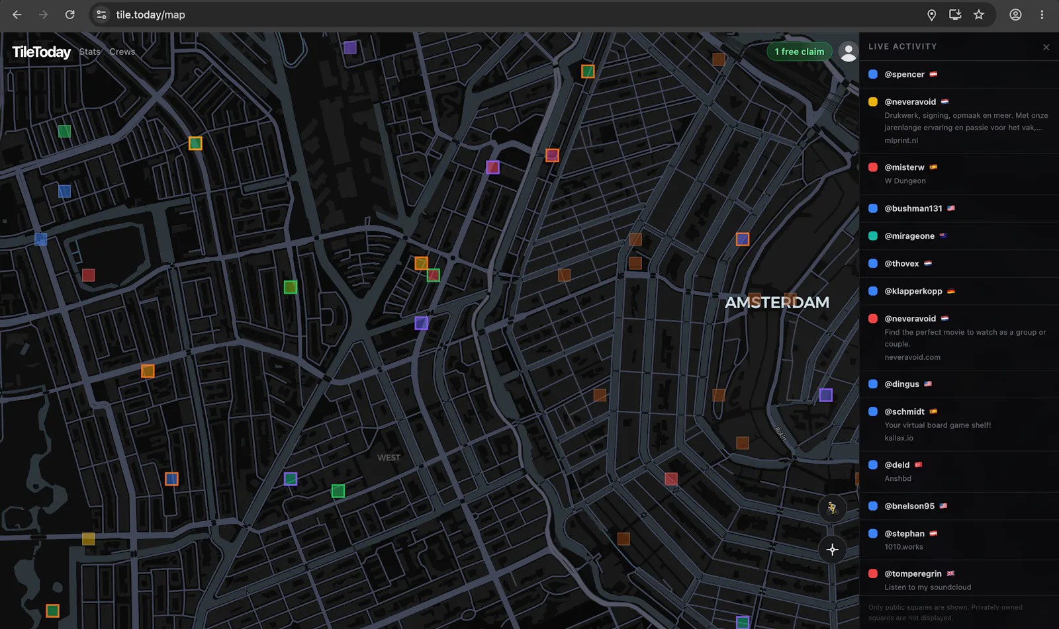Click the browser forward arrow
This screenshot has width=1059, height=629.
pyautogui.click(x=43, y=15)
